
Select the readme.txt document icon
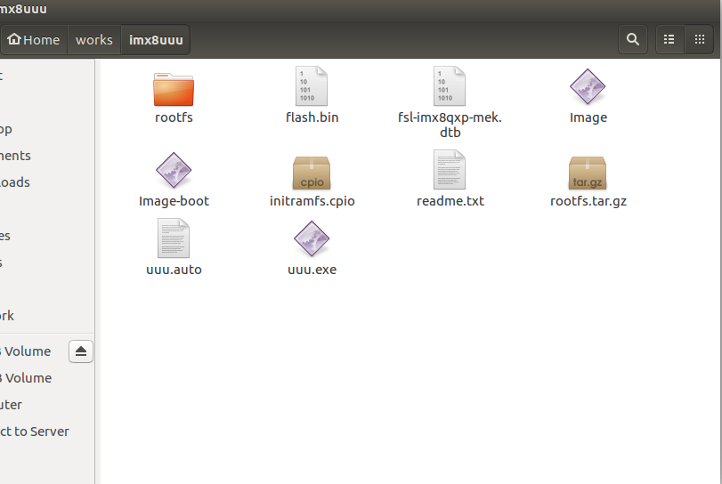pyautogui.click(x=450, y=170)
